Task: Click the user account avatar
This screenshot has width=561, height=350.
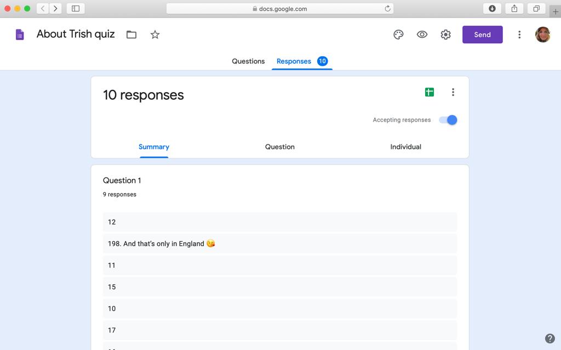Action: [x=542, y=35]
